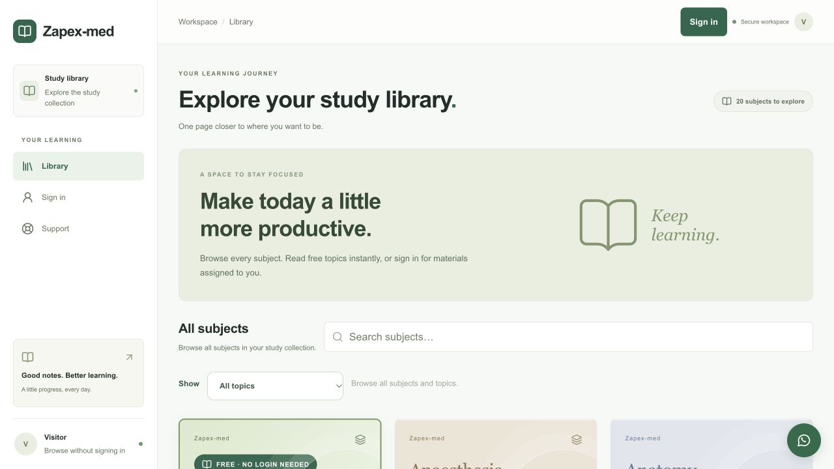This screenshot has width=834, height=469.
Task: Click the Zapex-med book logo icon
Action: tap(25, 31)
